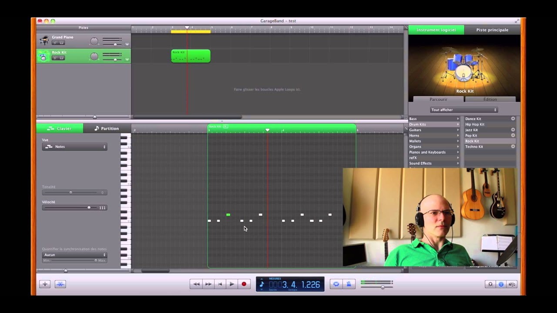
Task: Click the yellow cycle region in the ruler
Action: pos(191,31)
